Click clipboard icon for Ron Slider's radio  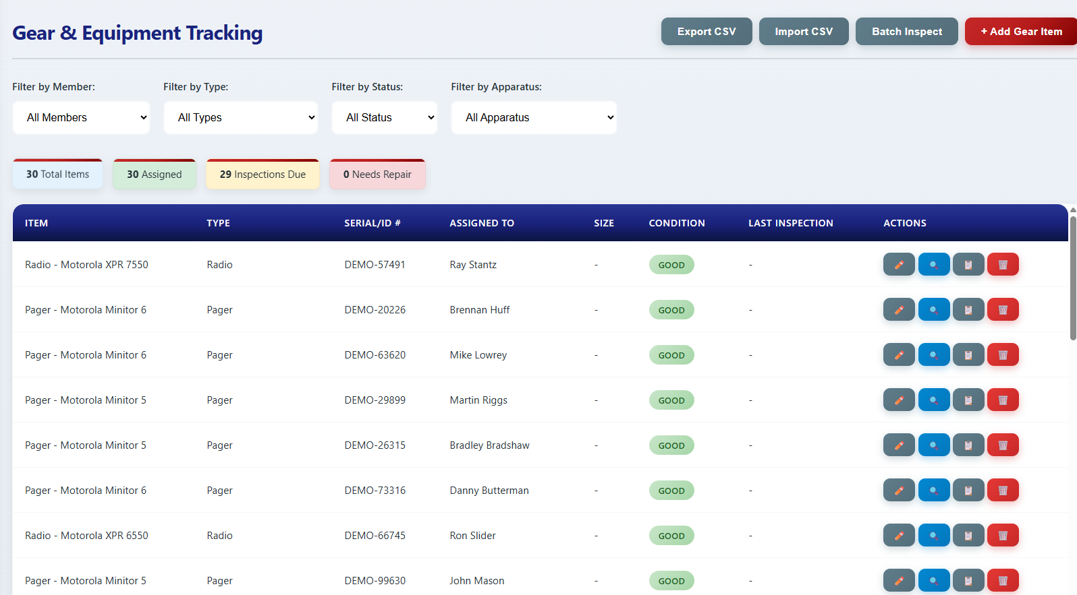(x=968, y=536)
